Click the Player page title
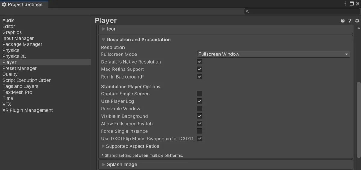This screenshot has height=170, width=361. [x=106, y=20]
